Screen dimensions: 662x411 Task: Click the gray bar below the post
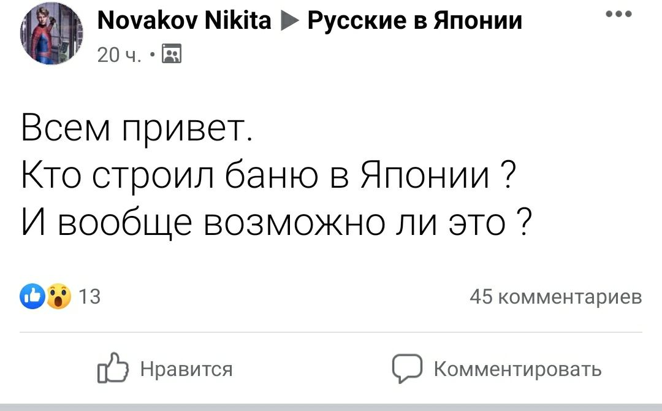tap(331, 407)
